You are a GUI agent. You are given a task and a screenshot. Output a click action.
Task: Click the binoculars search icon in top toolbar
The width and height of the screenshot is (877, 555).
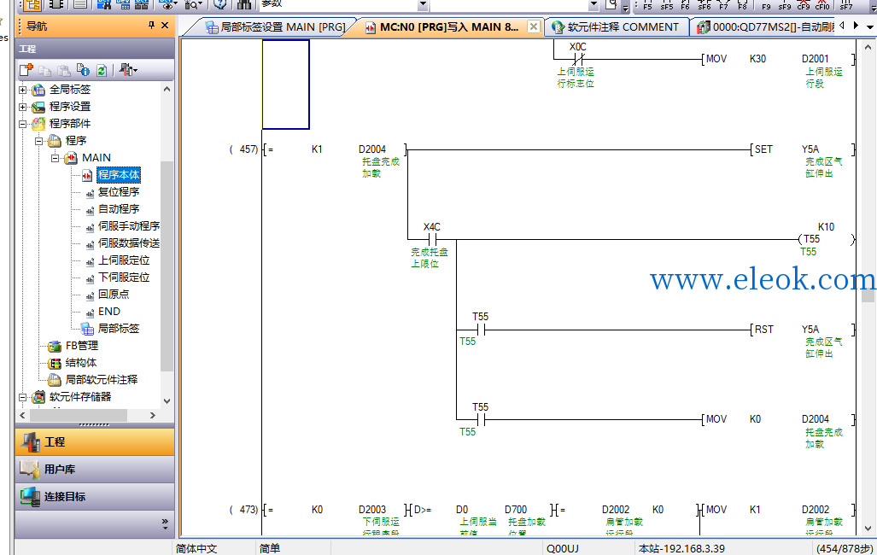tap(244, 4)
